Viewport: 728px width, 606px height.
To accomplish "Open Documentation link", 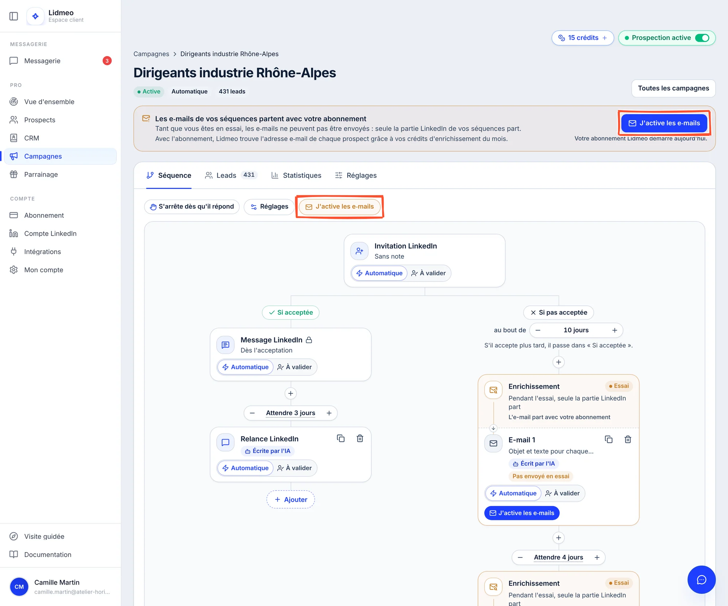I will click(x=60, y=554).
